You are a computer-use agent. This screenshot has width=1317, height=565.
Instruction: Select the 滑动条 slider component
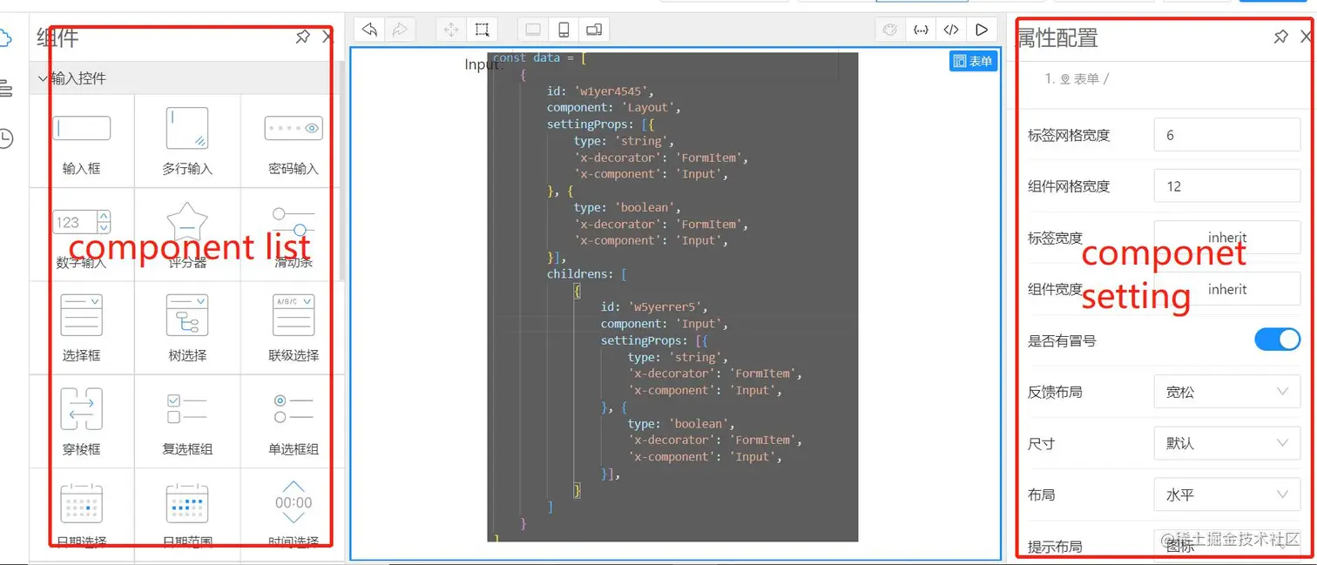(294, 234)
